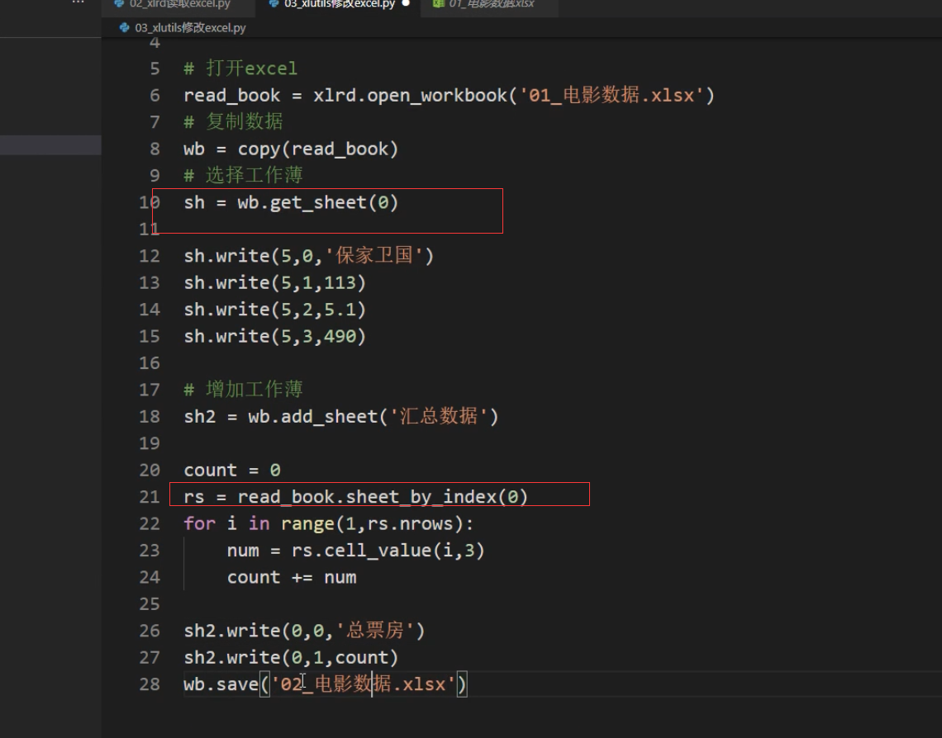
Task: Click the comment '# 打开excel'
Action: point(240,69)
